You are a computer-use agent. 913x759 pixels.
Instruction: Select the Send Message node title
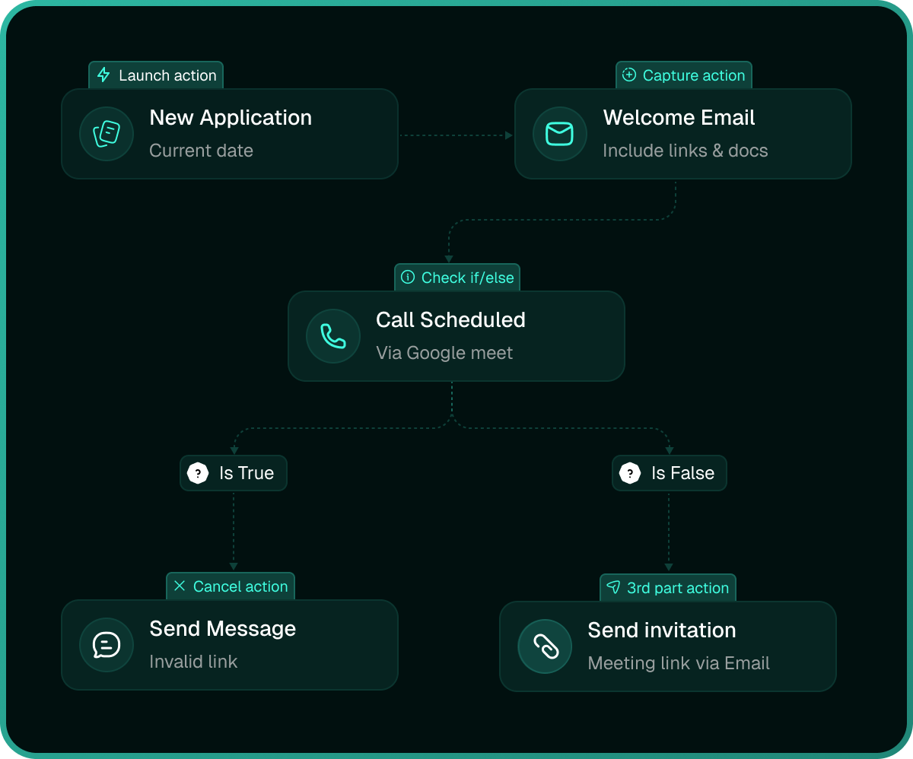223,628
